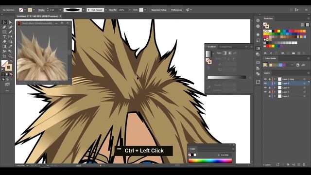Toggle visibility of Layer 2 copy

[x=265, y=79]
